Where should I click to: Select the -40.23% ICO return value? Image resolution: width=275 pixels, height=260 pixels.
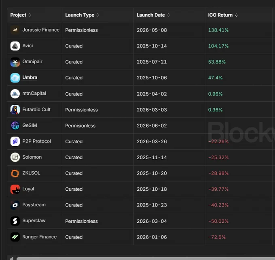pyautogui.click(x=218, y=205)
